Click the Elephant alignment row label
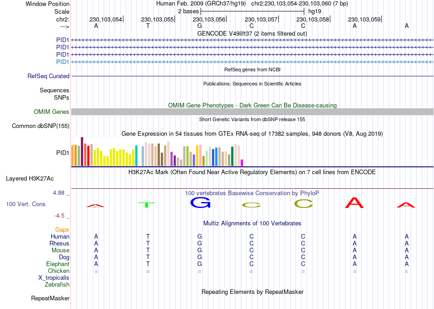434x309 pixels. 58,264
